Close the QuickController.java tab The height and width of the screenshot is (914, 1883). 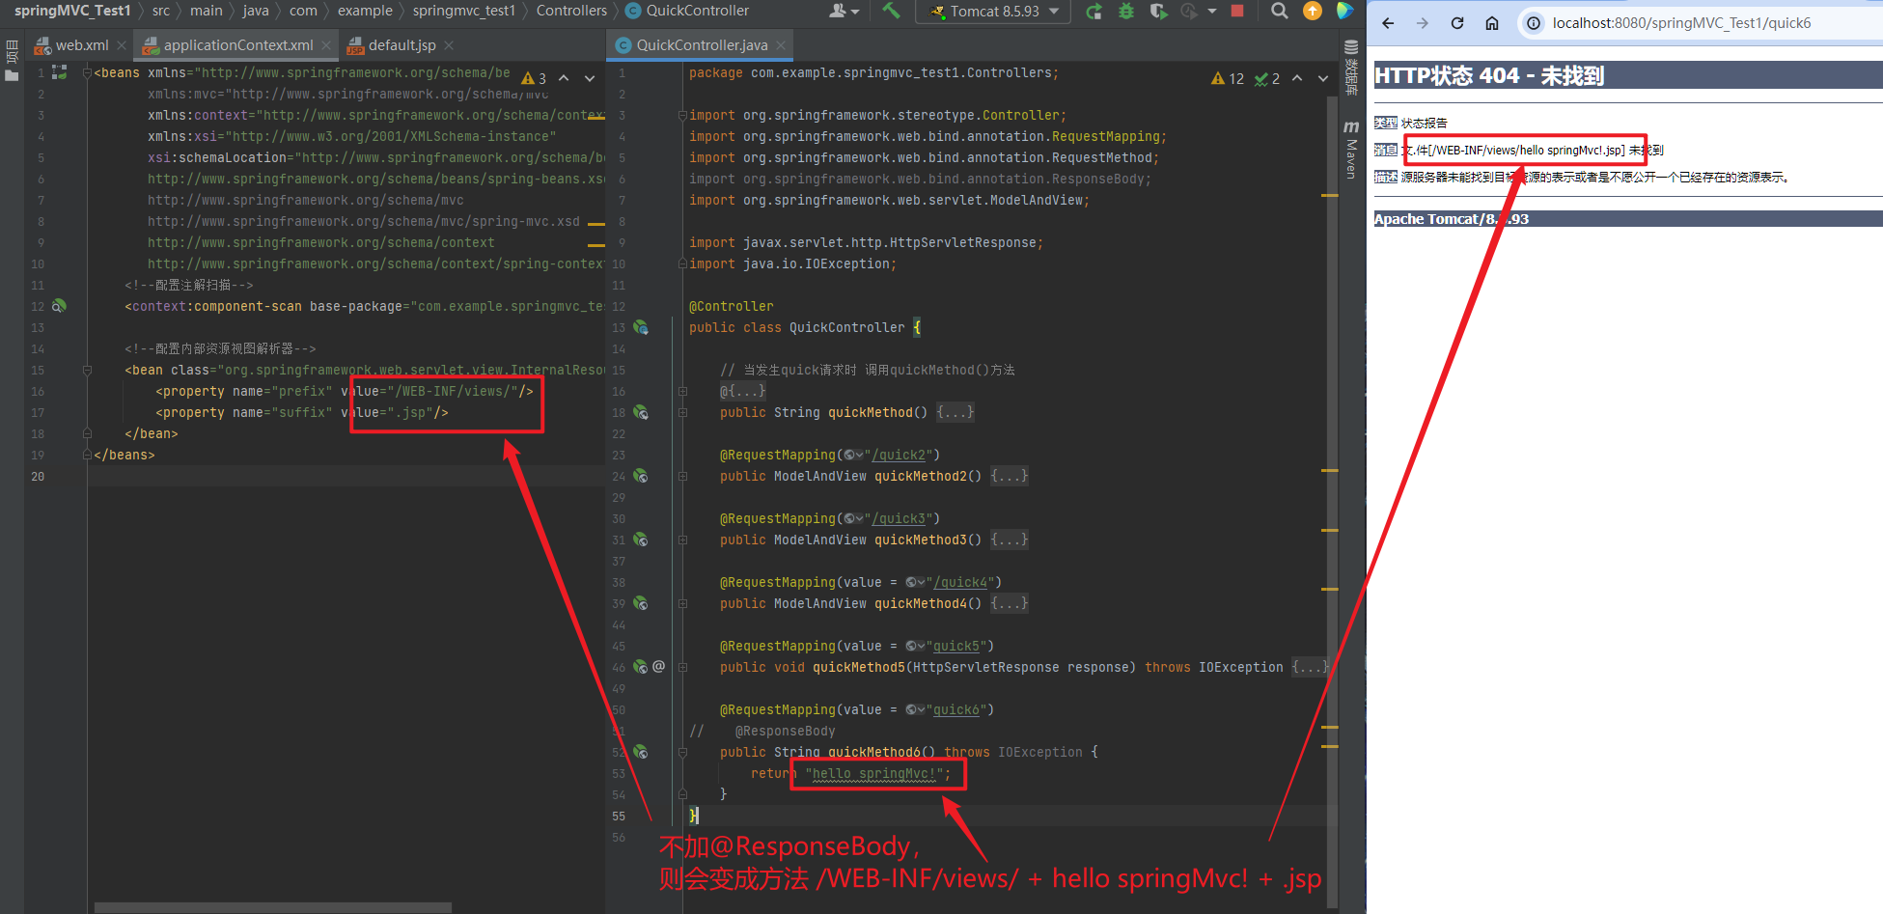click(x=781, y=45)
